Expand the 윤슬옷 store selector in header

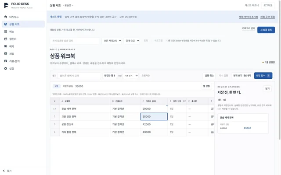[68, 6]
